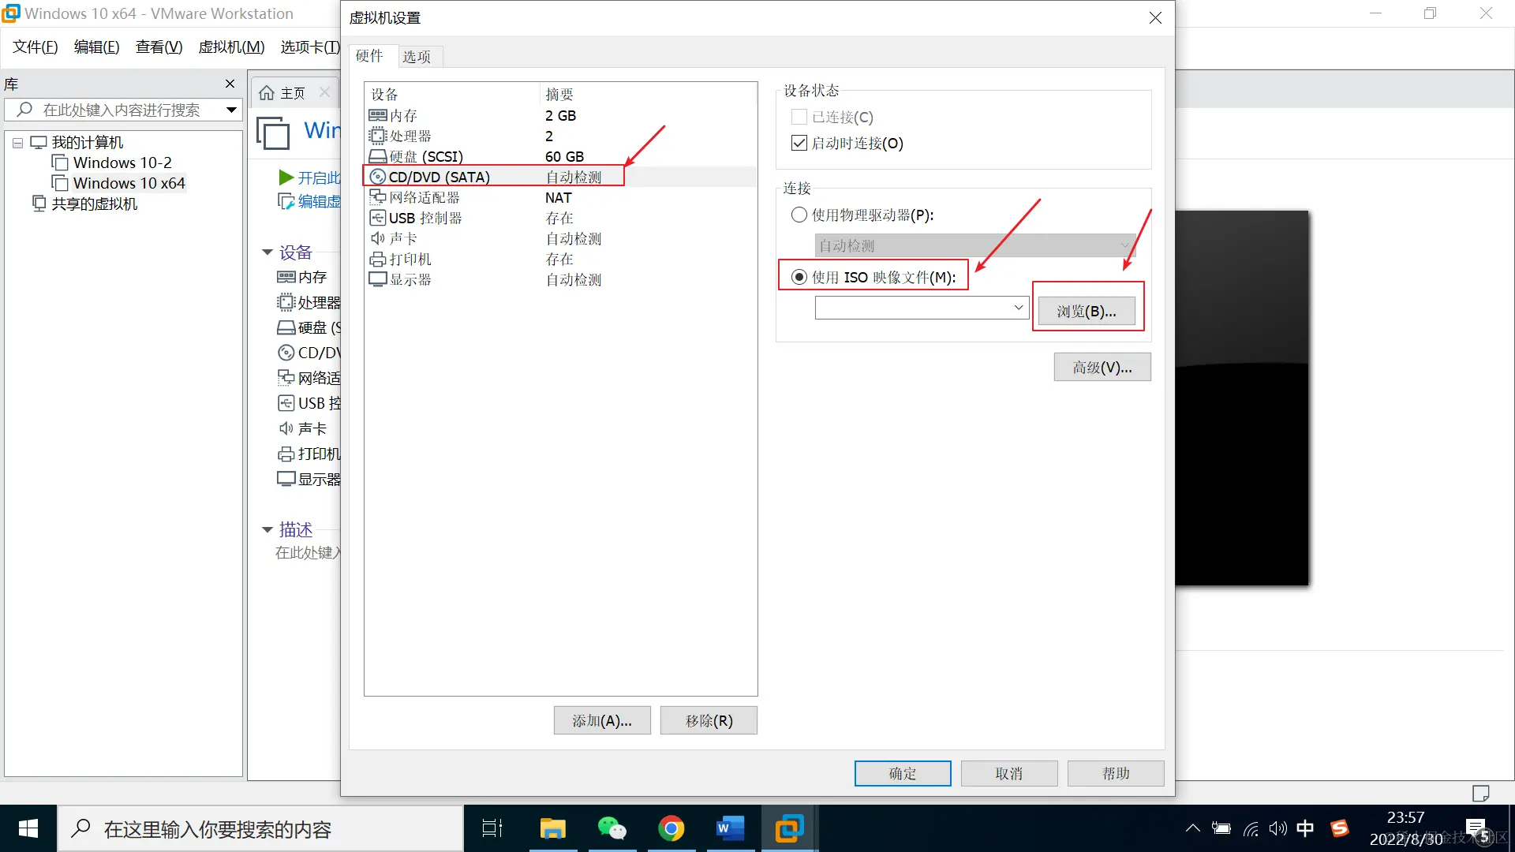This screenshot has height=852, width=1515.
Task: Collapse the 描述 section in main window
Action: 267,529
